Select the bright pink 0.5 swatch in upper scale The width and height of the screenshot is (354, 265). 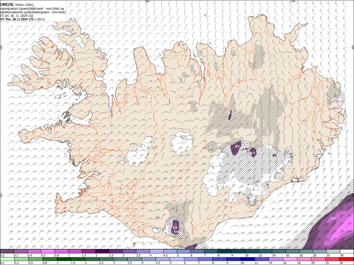point(48,251)
